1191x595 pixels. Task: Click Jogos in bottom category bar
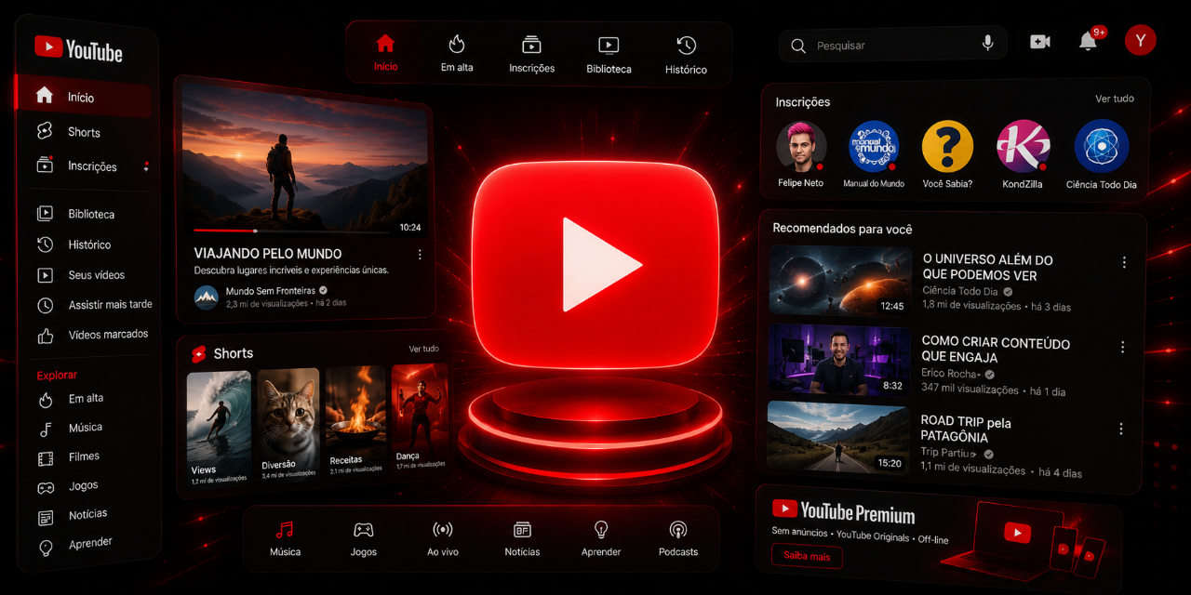click(x=363, y=538)
